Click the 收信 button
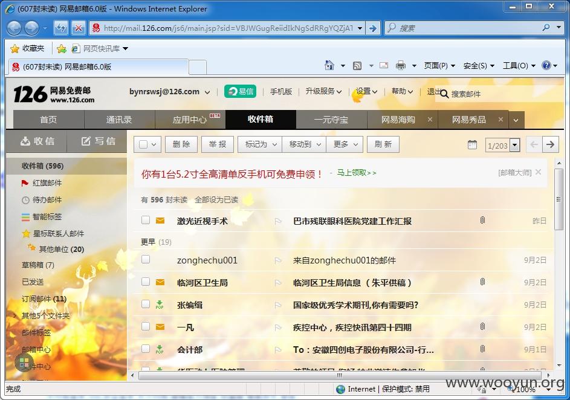570x400 pixels. [37, 141]
